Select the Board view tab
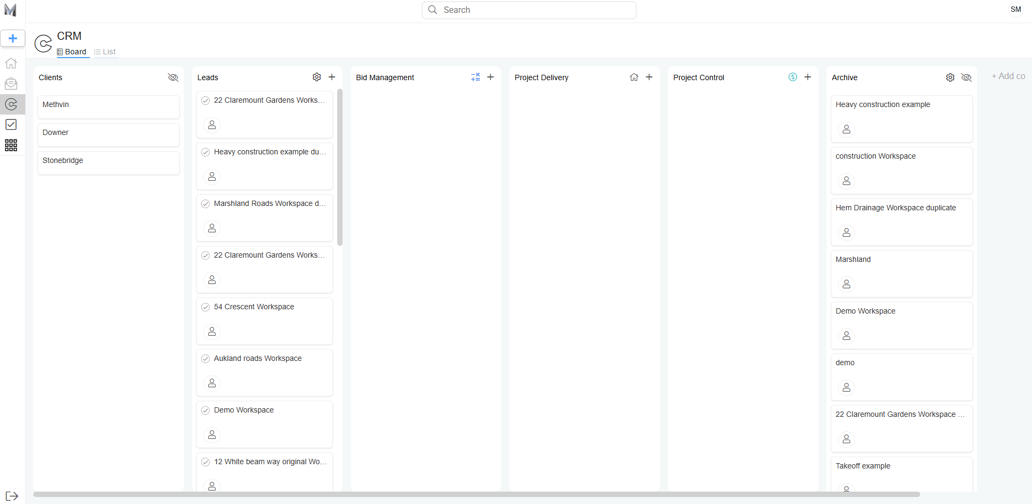This screenshot has width=1032, height=504. click(72, 52)
